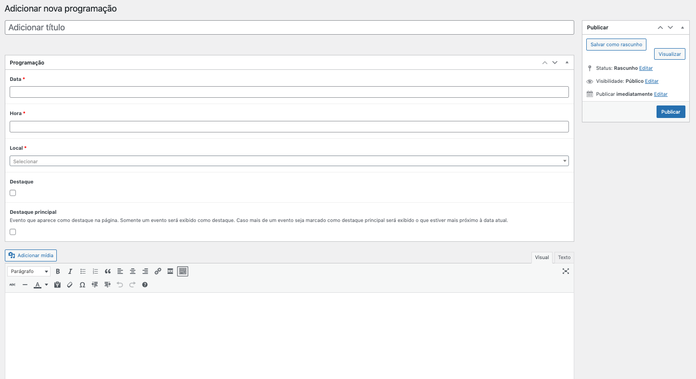This screenshot has width=696, height=379.
Task: Open the text color picker arrow
Action: [47, 285]
